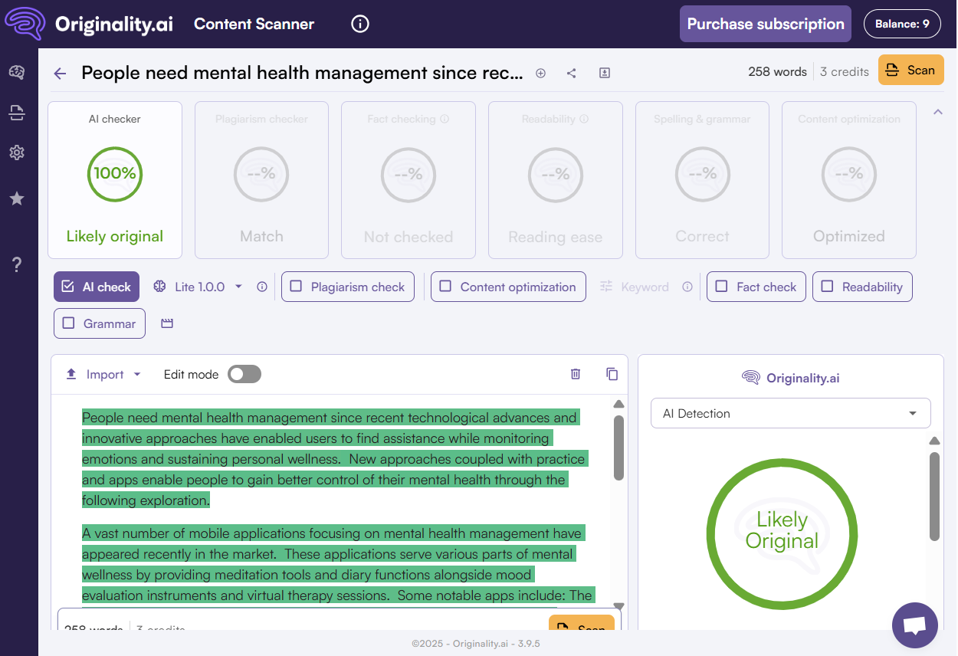The height and width of the screenshot is (656, 958).
Task: Click the Originality.ai header brand text
Action: [x=114, y=24]
